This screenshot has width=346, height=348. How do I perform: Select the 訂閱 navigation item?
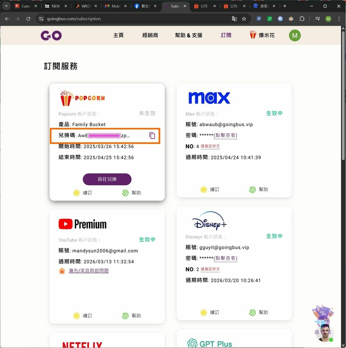pos(226,35)
